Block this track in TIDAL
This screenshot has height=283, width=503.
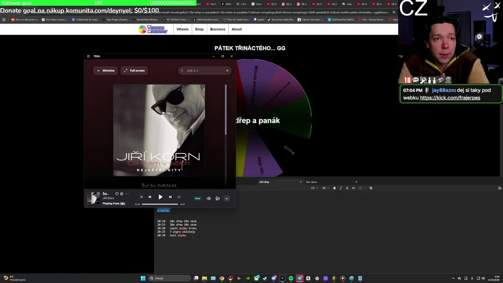pyautogui.click(x=121, y=194)
